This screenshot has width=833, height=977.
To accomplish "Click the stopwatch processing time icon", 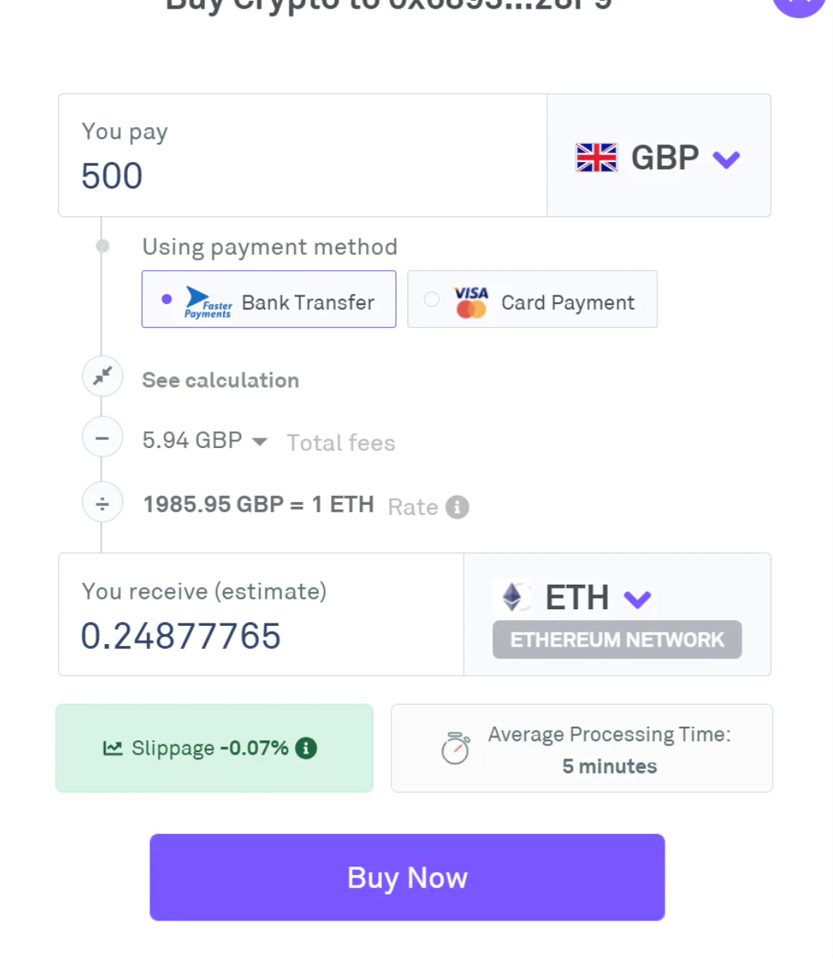I will (x=455, y=748).
